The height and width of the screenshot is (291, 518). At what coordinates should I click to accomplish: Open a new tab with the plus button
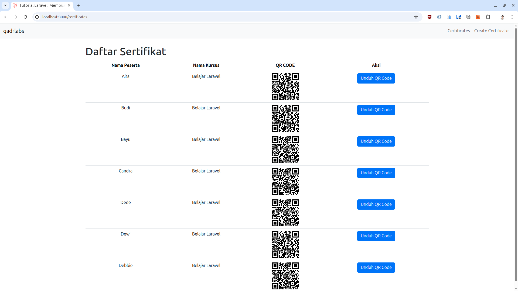pyautogui.click(x=79, y=5)
